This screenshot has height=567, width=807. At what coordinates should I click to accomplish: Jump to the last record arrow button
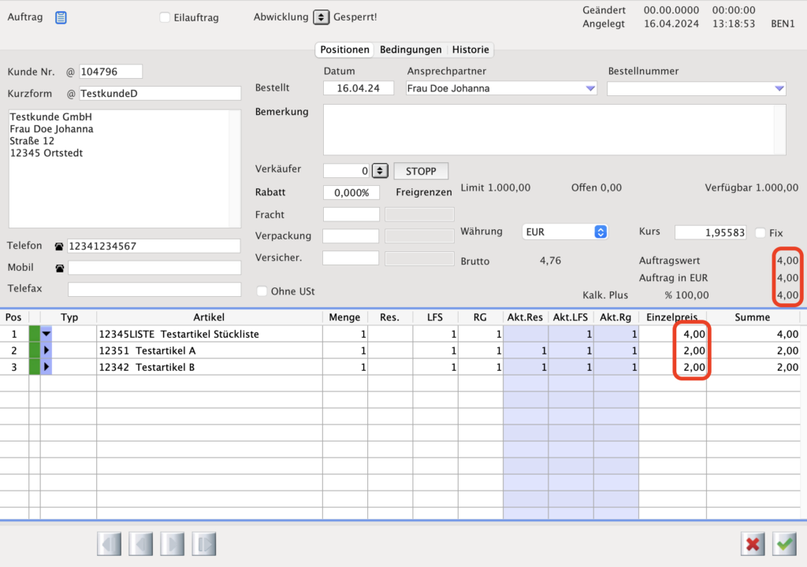tap(203, 543)
